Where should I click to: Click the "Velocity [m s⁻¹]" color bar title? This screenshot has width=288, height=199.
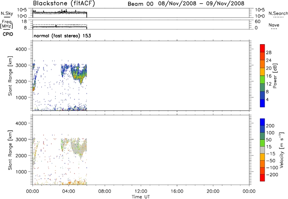tap(282, 150)
